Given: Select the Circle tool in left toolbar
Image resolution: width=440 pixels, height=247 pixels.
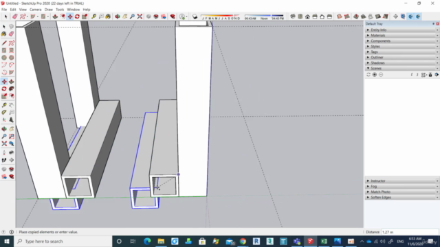Looking at the screenshot, I should (4, 58).
